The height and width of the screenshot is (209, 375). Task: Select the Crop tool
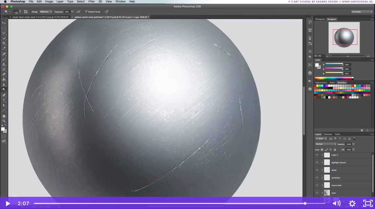click(4, 43)
